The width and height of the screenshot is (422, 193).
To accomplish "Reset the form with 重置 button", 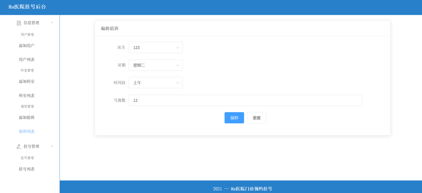I will pyautogui.click(x=257, y=118).
